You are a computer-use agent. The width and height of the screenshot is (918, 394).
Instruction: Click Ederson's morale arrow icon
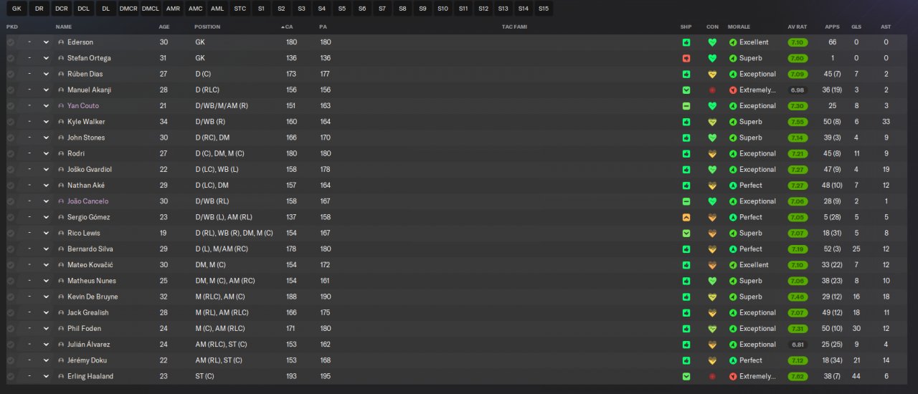(733, 42)
